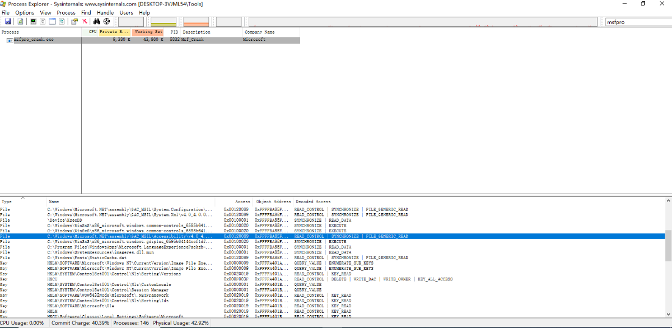This screenshot has width=672, height=328.
Task: Select the Nls\Sorting\Ids key handle
Action: (x=332, y=301)
